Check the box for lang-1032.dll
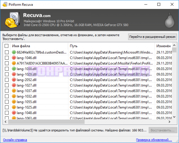The height and width of the screenshot is (143, 179). [7, 96]
